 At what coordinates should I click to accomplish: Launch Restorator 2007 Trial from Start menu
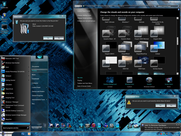tap(16, 58)
